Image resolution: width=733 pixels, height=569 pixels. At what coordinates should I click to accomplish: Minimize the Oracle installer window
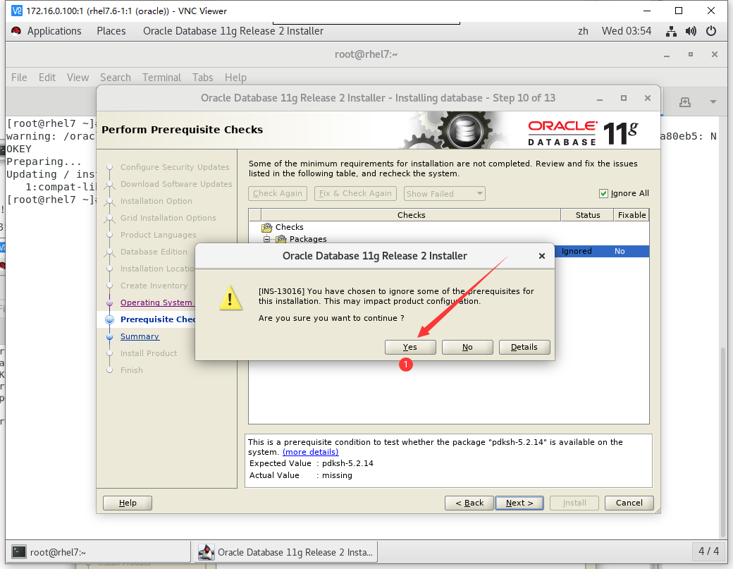(x=599, y=99)
